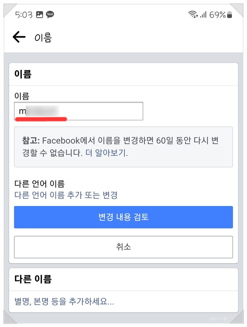Tap the 다른 이름 section heading
The image size is (247, 327).
(x=33, y=279)
